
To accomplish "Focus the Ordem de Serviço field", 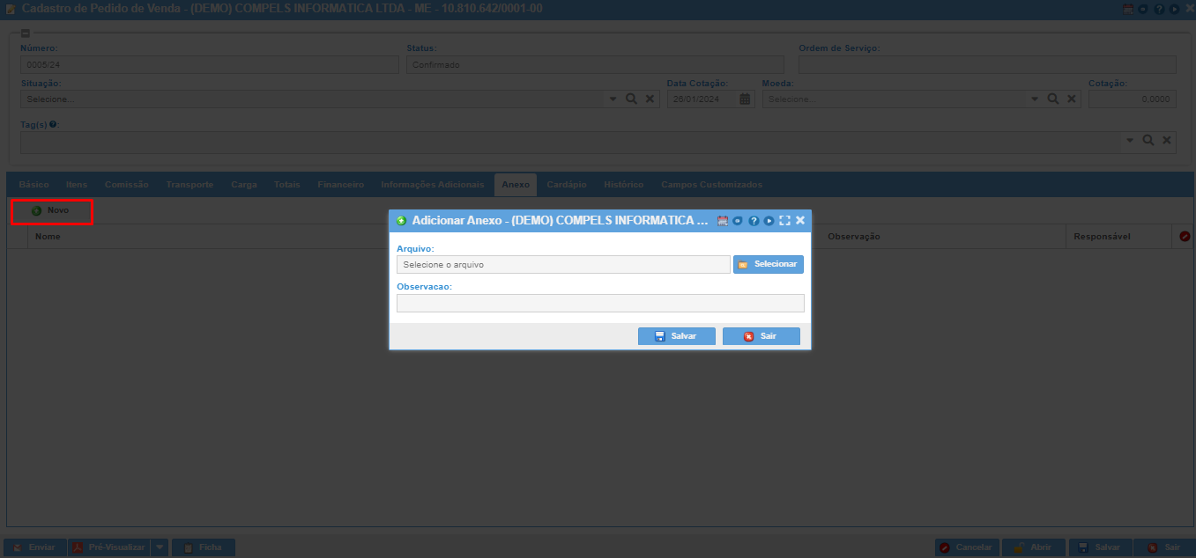I will (987, 64).
